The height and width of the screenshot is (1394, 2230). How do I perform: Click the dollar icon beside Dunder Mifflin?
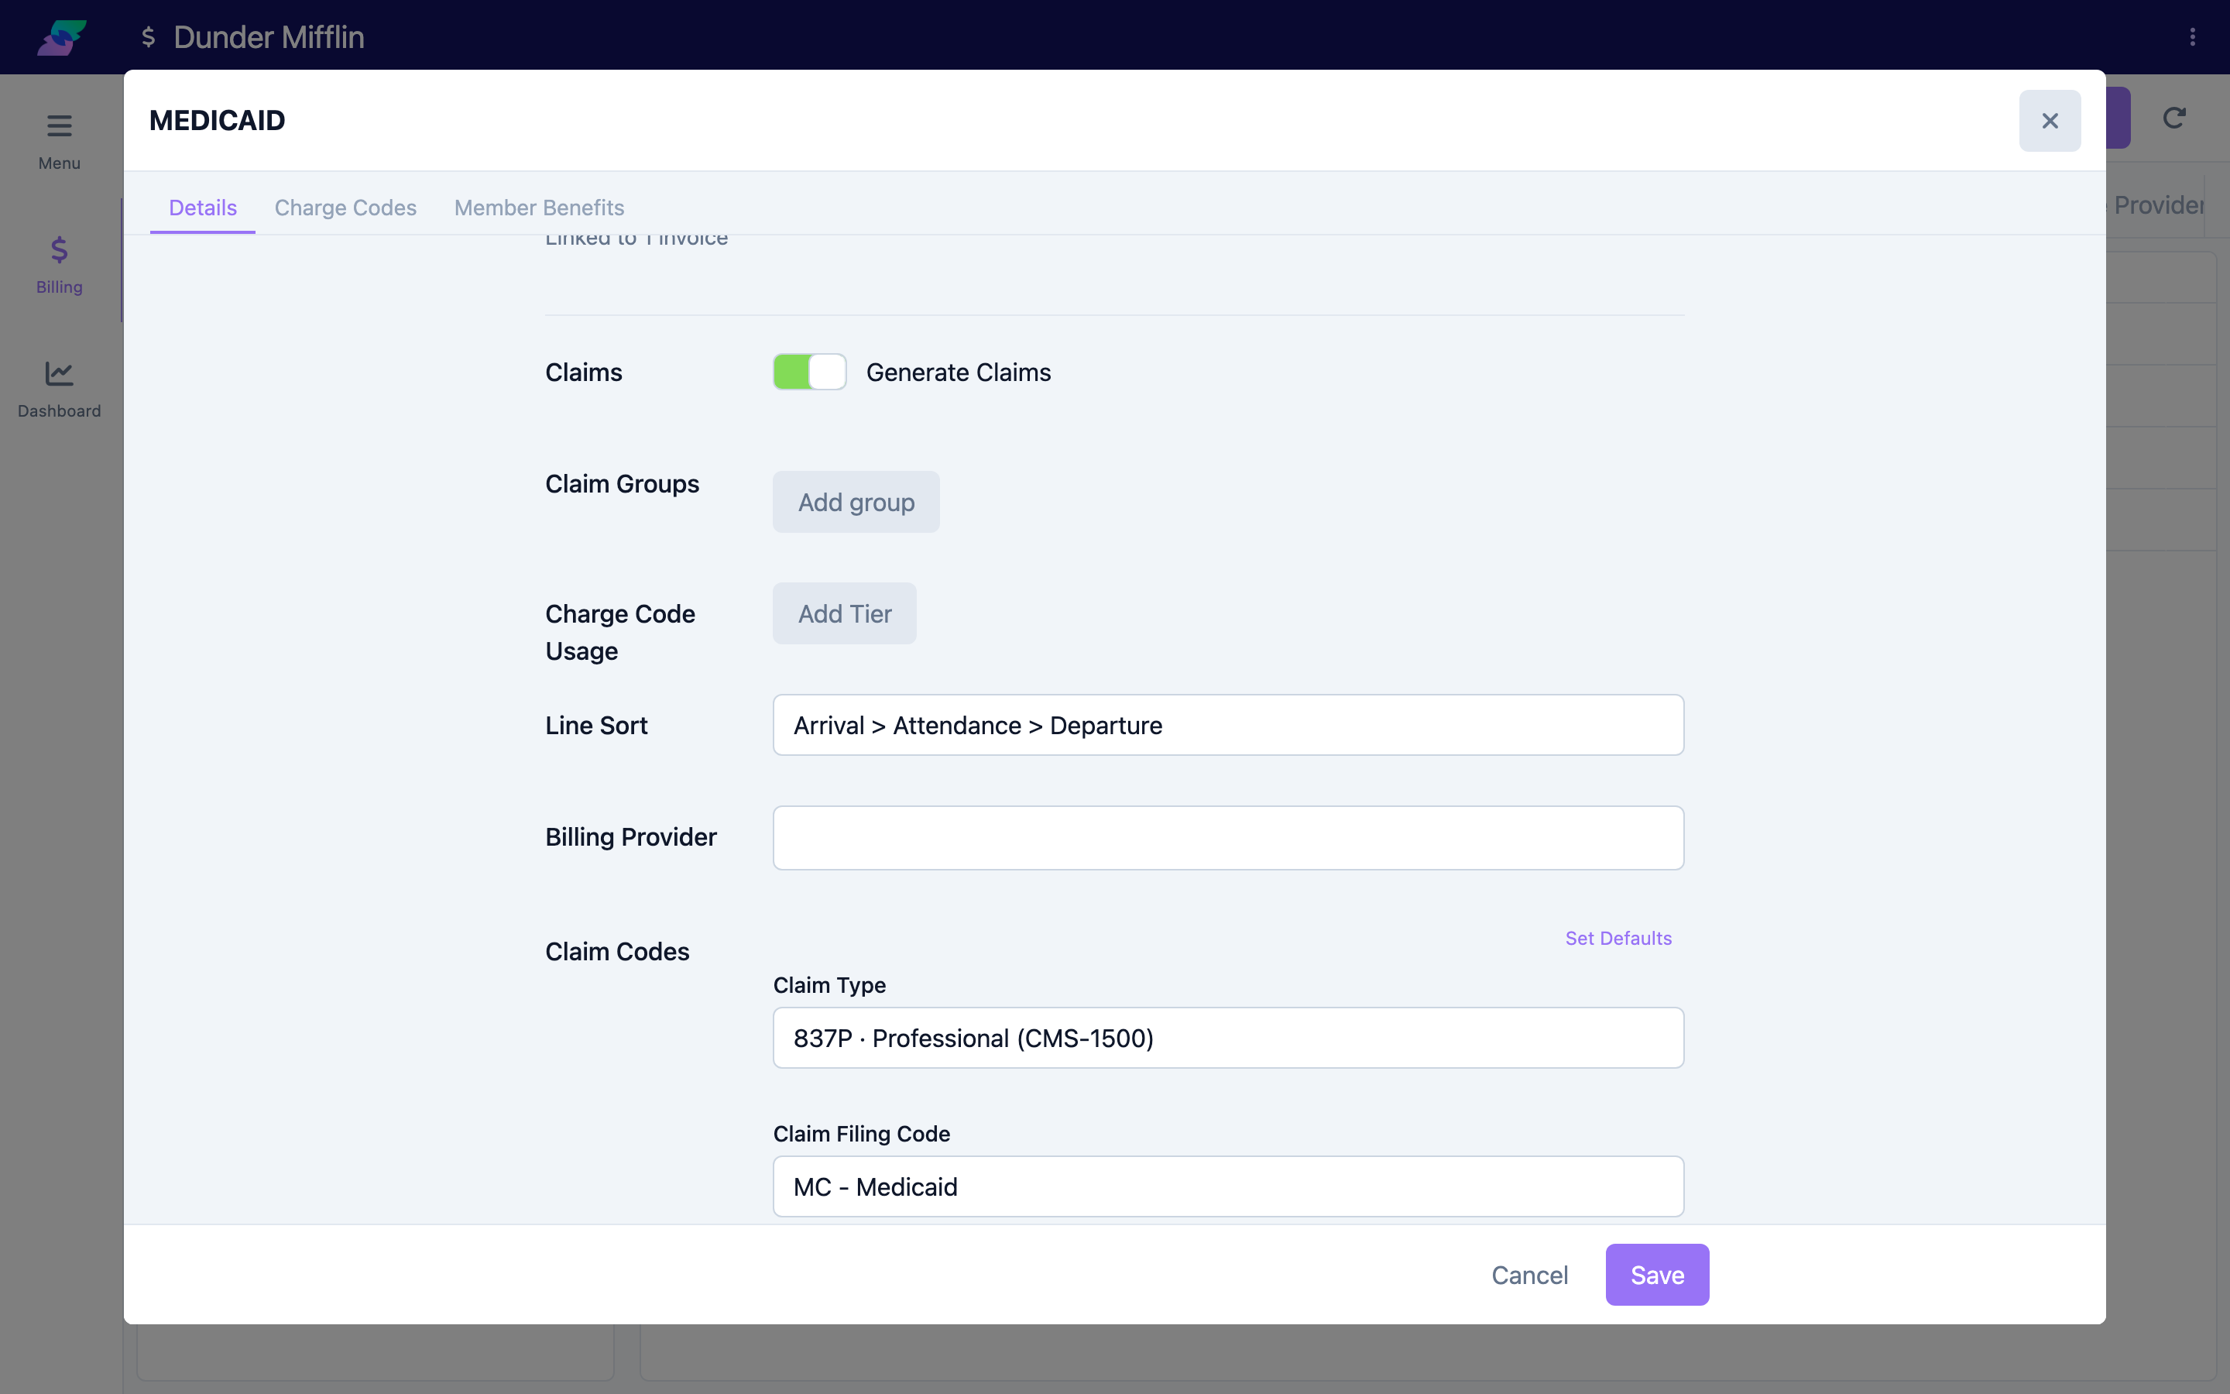pyautogui.click(x=149, y=37)
